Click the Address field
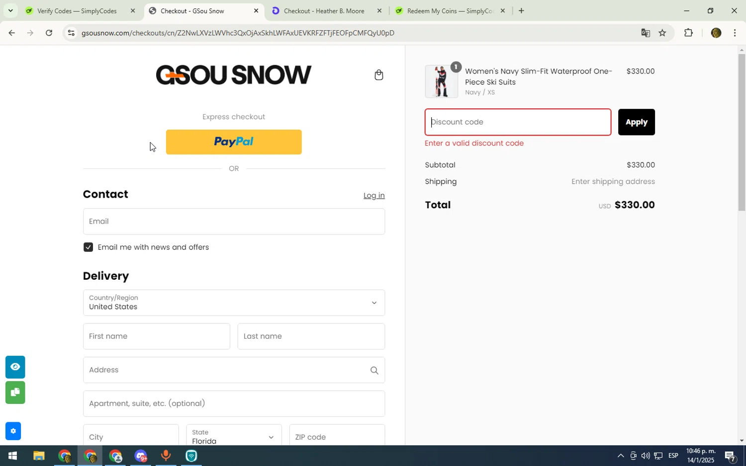 234,370
